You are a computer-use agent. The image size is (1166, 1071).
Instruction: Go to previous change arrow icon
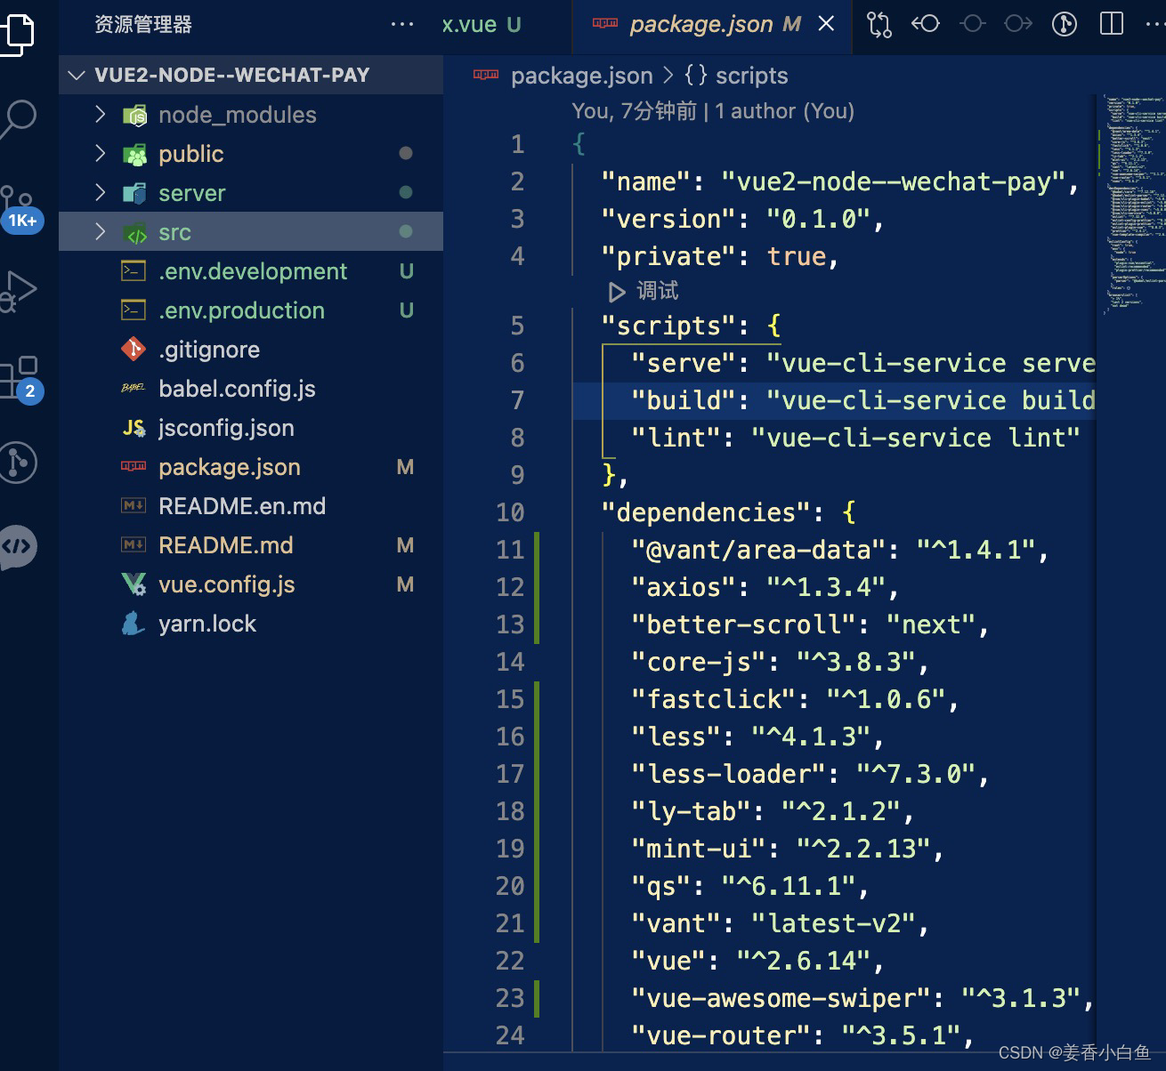coord(926,24)
